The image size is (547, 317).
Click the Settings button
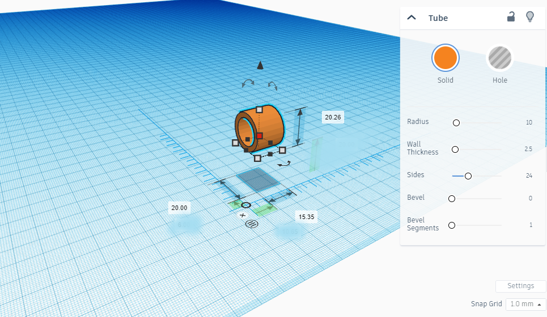pyautogui.click(x=520, y=286)
